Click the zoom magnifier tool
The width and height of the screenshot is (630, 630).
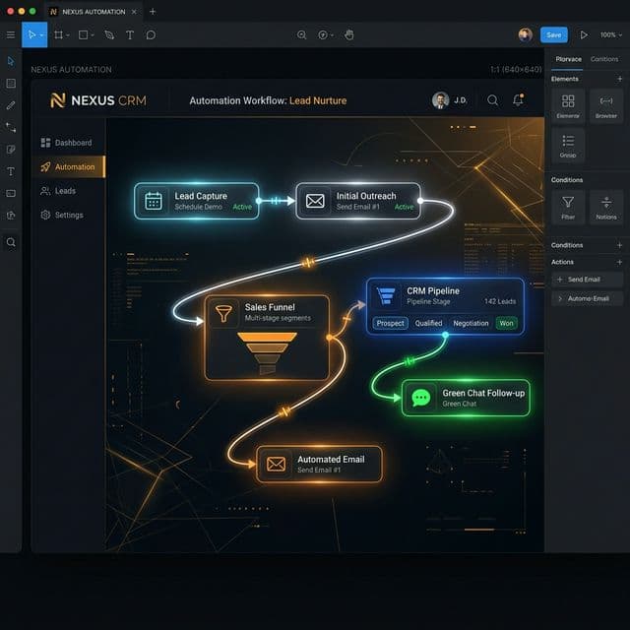click(302, 35)
